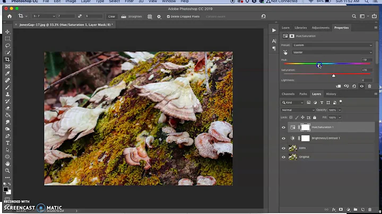Activate the Zoom tool

(7, 171)
